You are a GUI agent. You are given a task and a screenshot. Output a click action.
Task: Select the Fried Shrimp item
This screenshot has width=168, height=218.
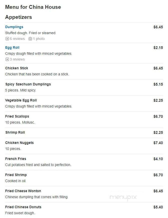click(x=16, y=175)
